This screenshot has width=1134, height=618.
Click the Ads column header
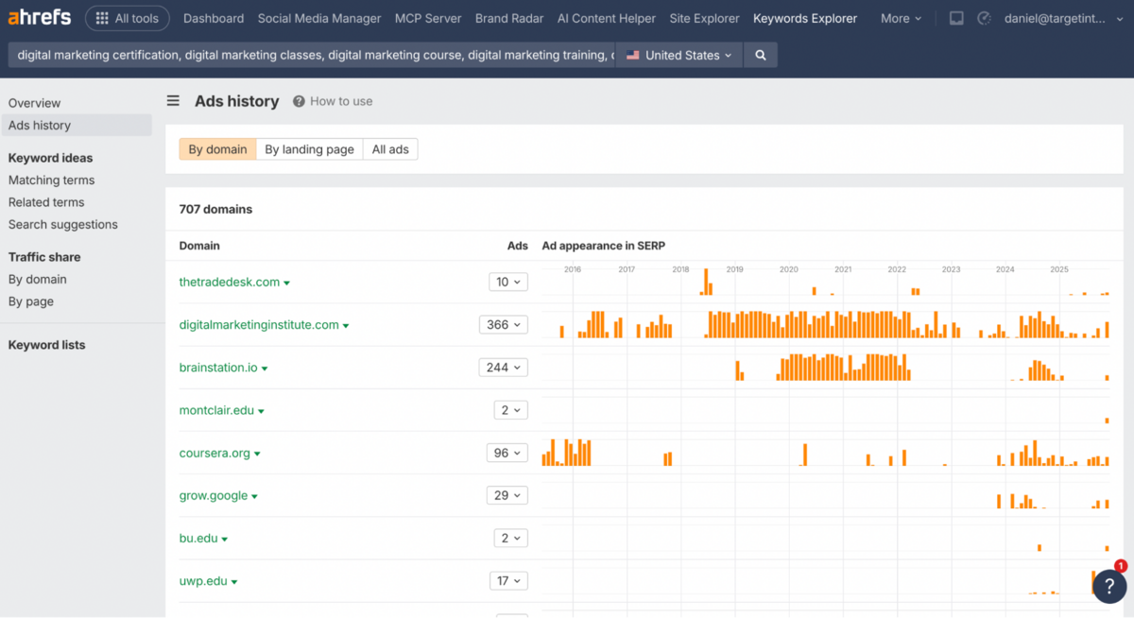pos(517,246)
